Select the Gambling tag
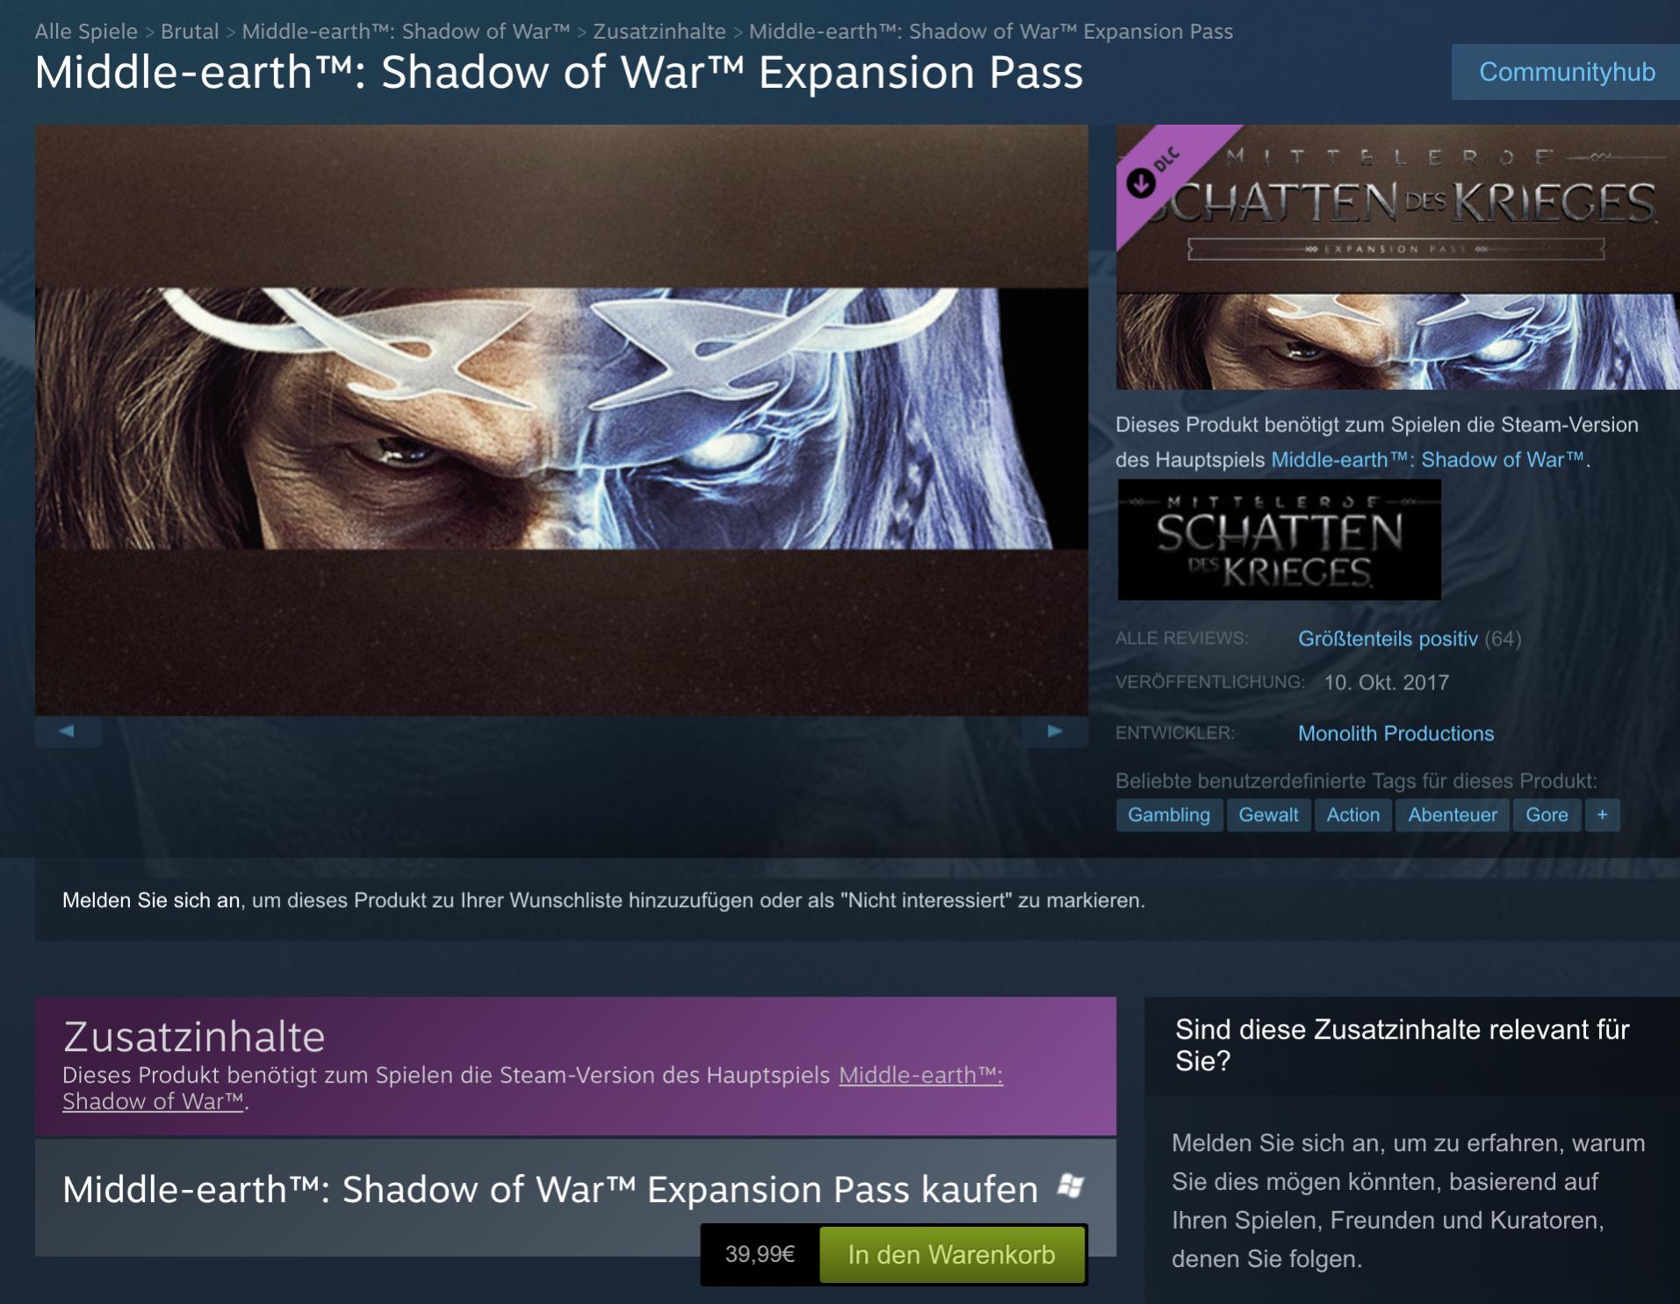 click(1169, 815)
